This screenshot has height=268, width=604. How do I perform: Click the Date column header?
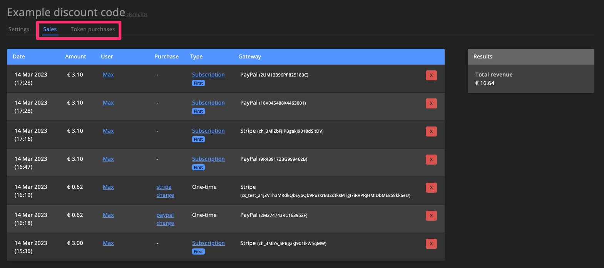tap(19, 57)
